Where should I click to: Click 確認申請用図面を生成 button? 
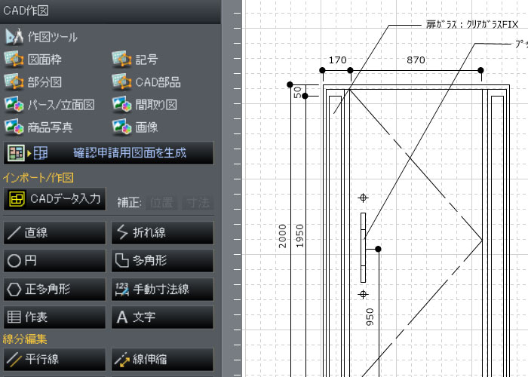coord(109,153)
